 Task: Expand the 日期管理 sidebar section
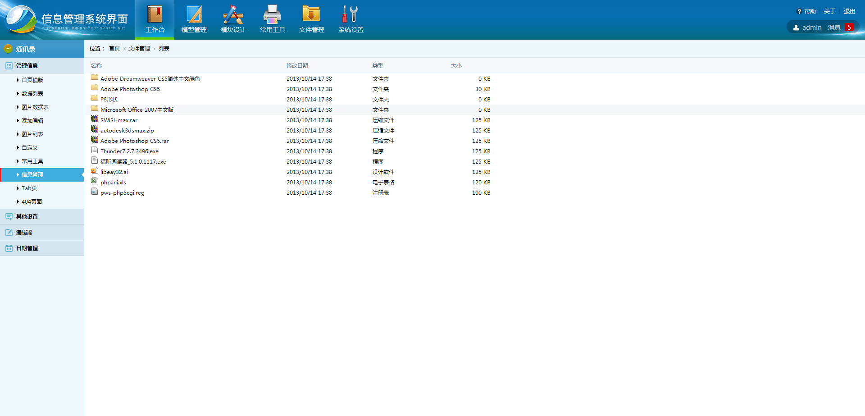coord(42,248)
